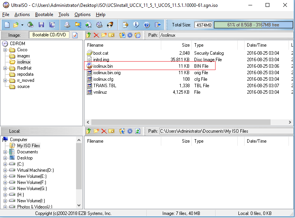The image size is (295, 218).
Task: Open the Bootable menu
Action: pos(44,15)
